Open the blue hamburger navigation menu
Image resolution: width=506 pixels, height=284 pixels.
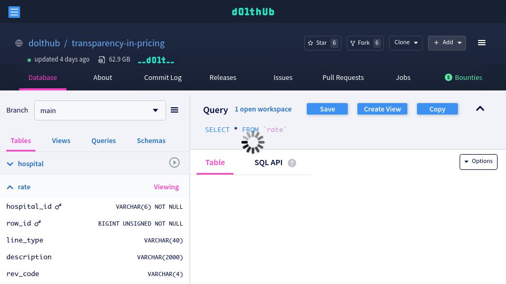point(14,12)
